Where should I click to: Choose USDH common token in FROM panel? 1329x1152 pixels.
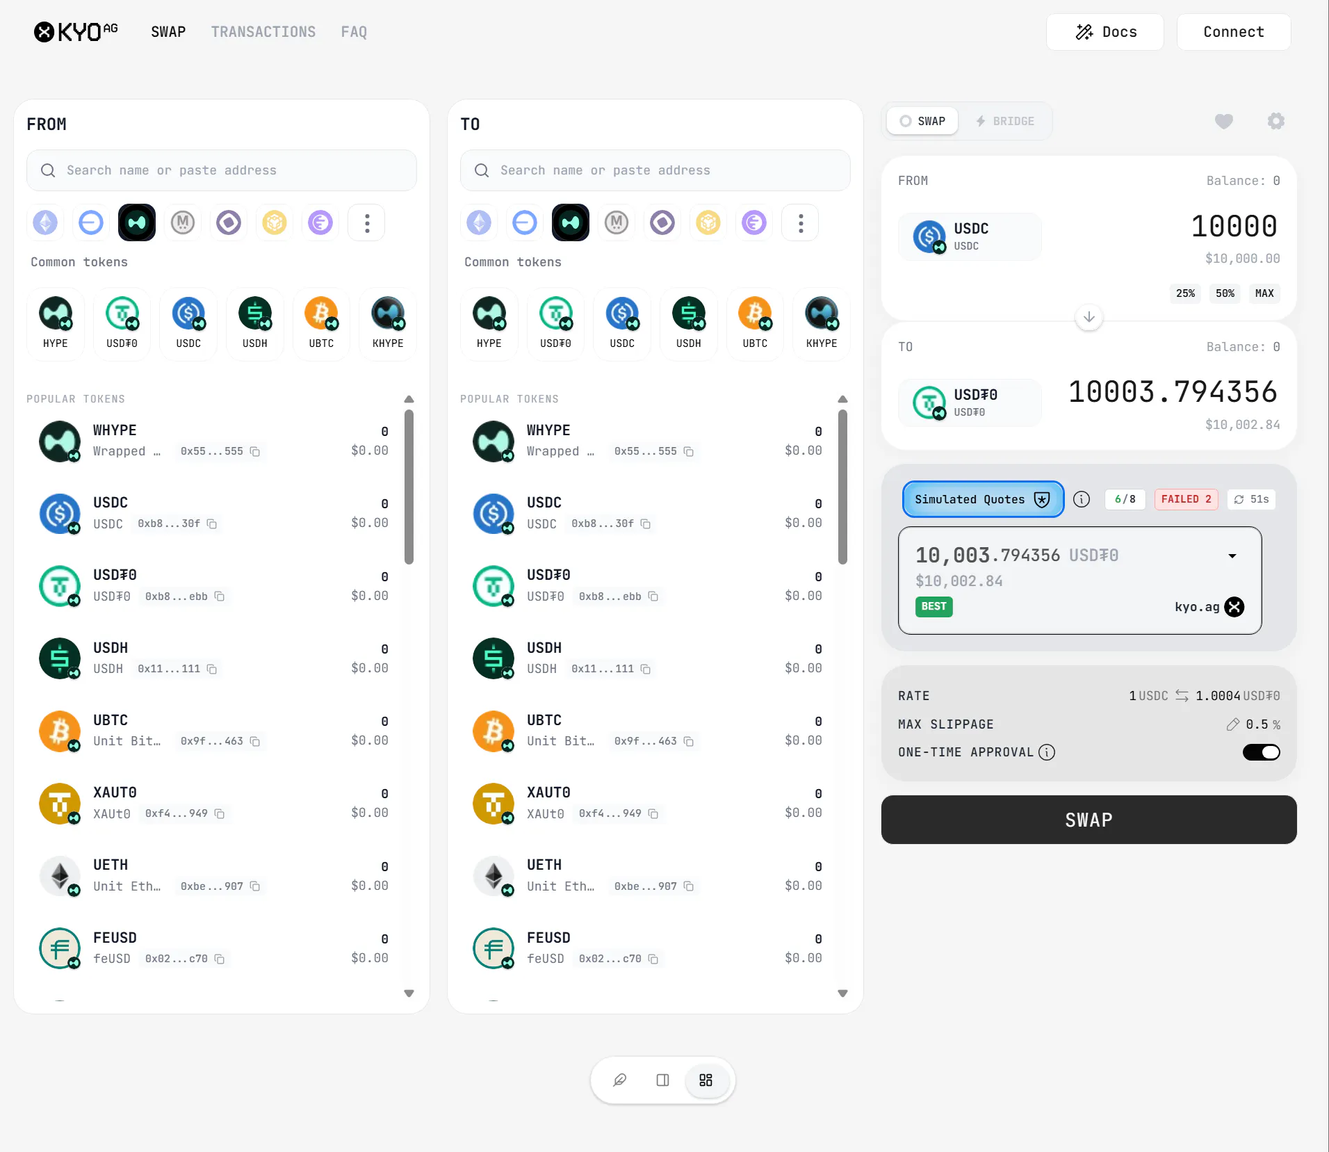[255, 323]
